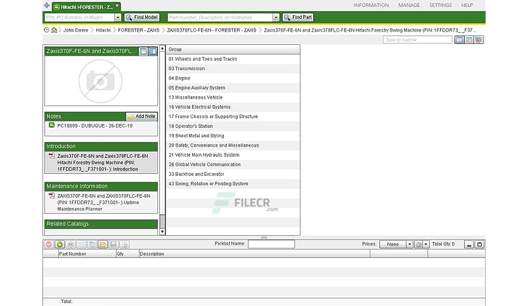This screenshot has width=530, height=306.
Task: Open group 17 Frame Chassis or Supporting Structure
Action: tap(233, 116)
